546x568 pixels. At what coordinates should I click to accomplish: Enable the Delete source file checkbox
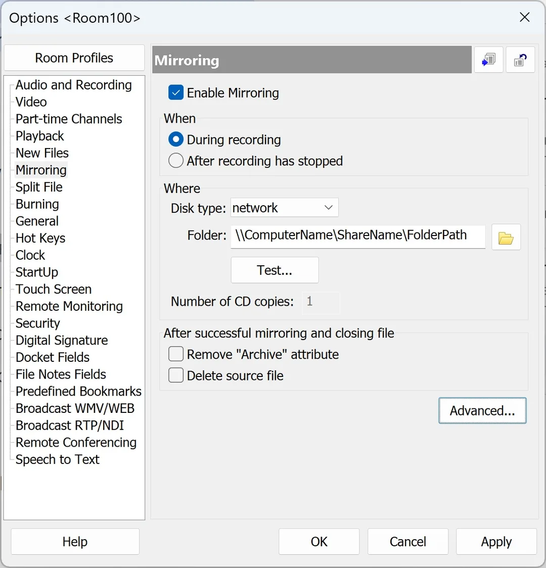pos(176,375)
